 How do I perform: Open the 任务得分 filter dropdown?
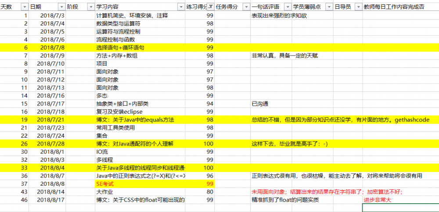pos(246,7)
